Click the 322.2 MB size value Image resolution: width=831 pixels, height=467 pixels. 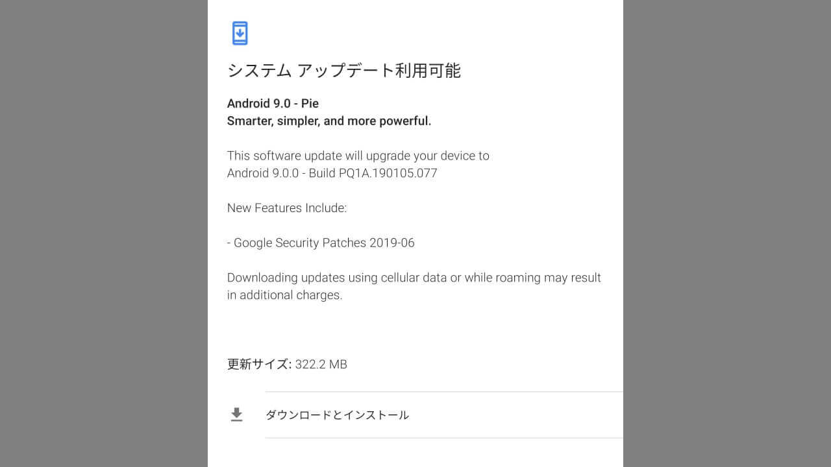click(x=321, y=364)
